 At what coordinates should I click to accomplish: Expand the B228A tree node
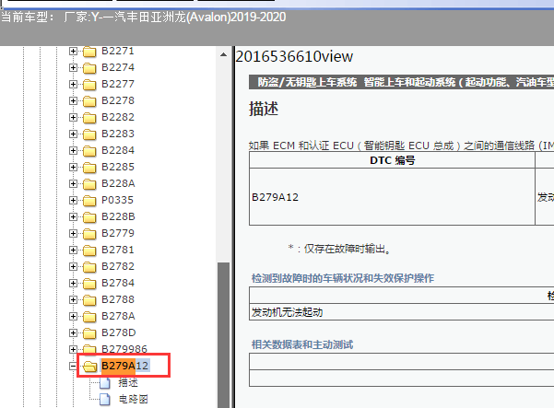click(x=73, y=184)
